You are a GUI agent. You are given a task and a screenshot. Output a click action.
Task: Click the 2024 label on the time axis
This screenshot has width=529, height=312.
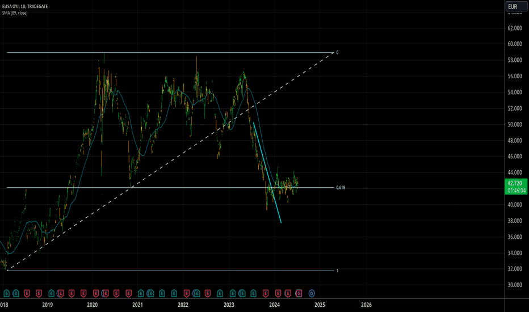pos(274,305)
